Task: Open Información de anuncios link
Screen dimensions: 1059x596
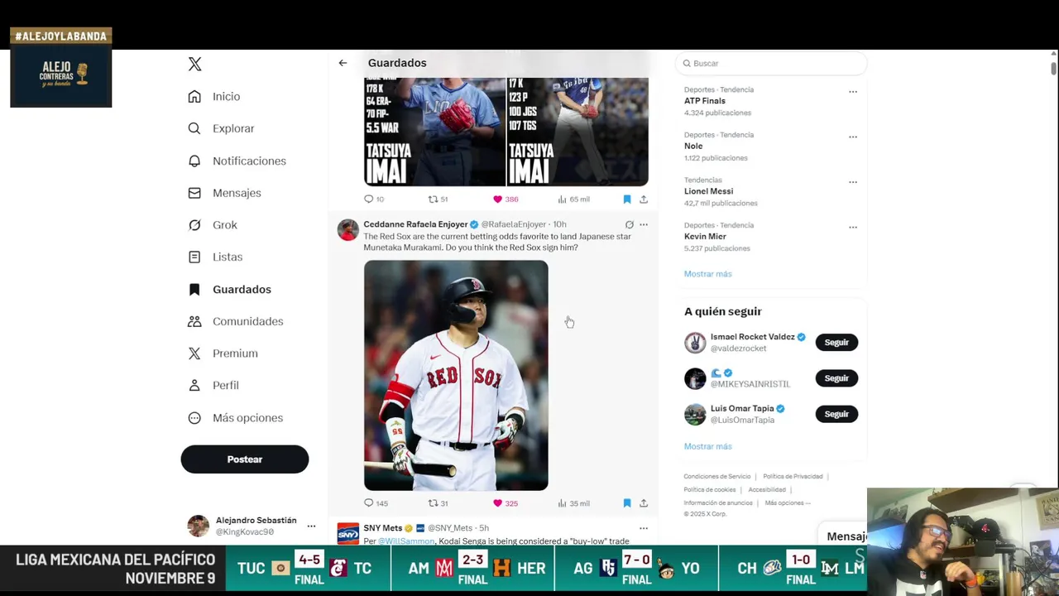Action: tap(718, 503)
